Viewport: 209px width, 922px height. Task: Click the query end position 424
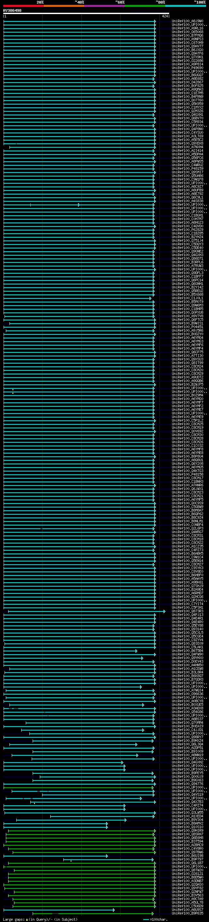pyautogui.click(x=165, y=16)
